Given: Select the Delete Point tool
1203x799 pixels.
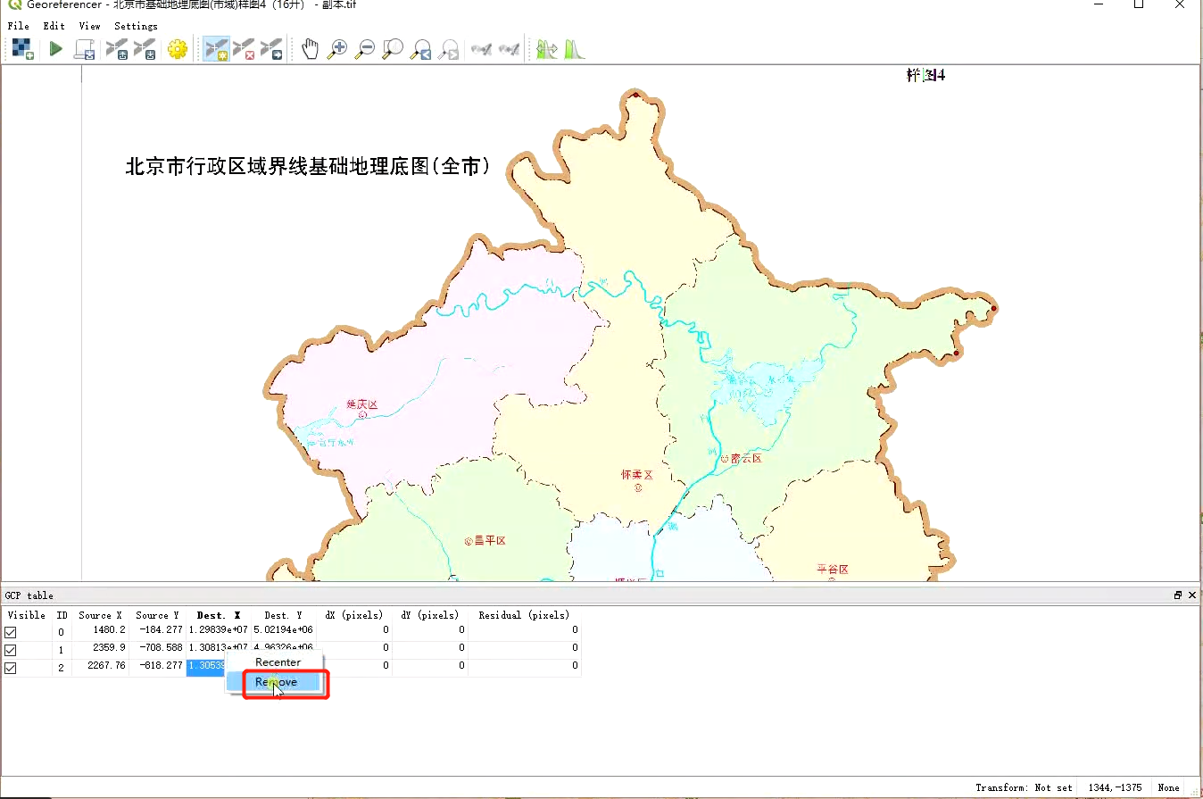Looking at the screenshot, I should [x=245, y=49].
